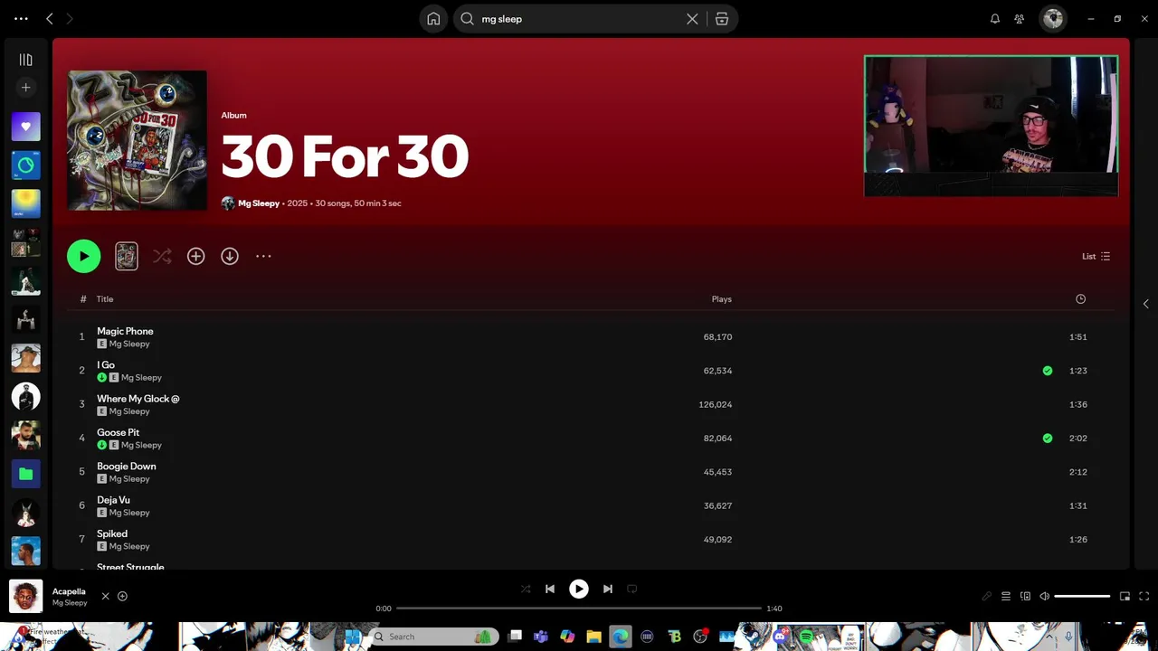Clear the search field text
This screenshot has width=1158, height=651.
[692, 19]
